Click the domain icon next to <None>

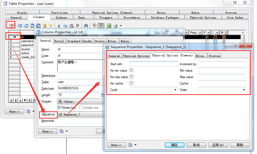click(60, 101)
